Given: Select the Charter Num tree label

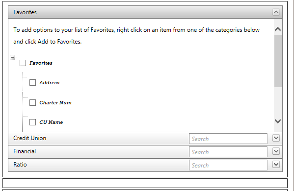Looking at the screenshot, I should coord(55,103).
